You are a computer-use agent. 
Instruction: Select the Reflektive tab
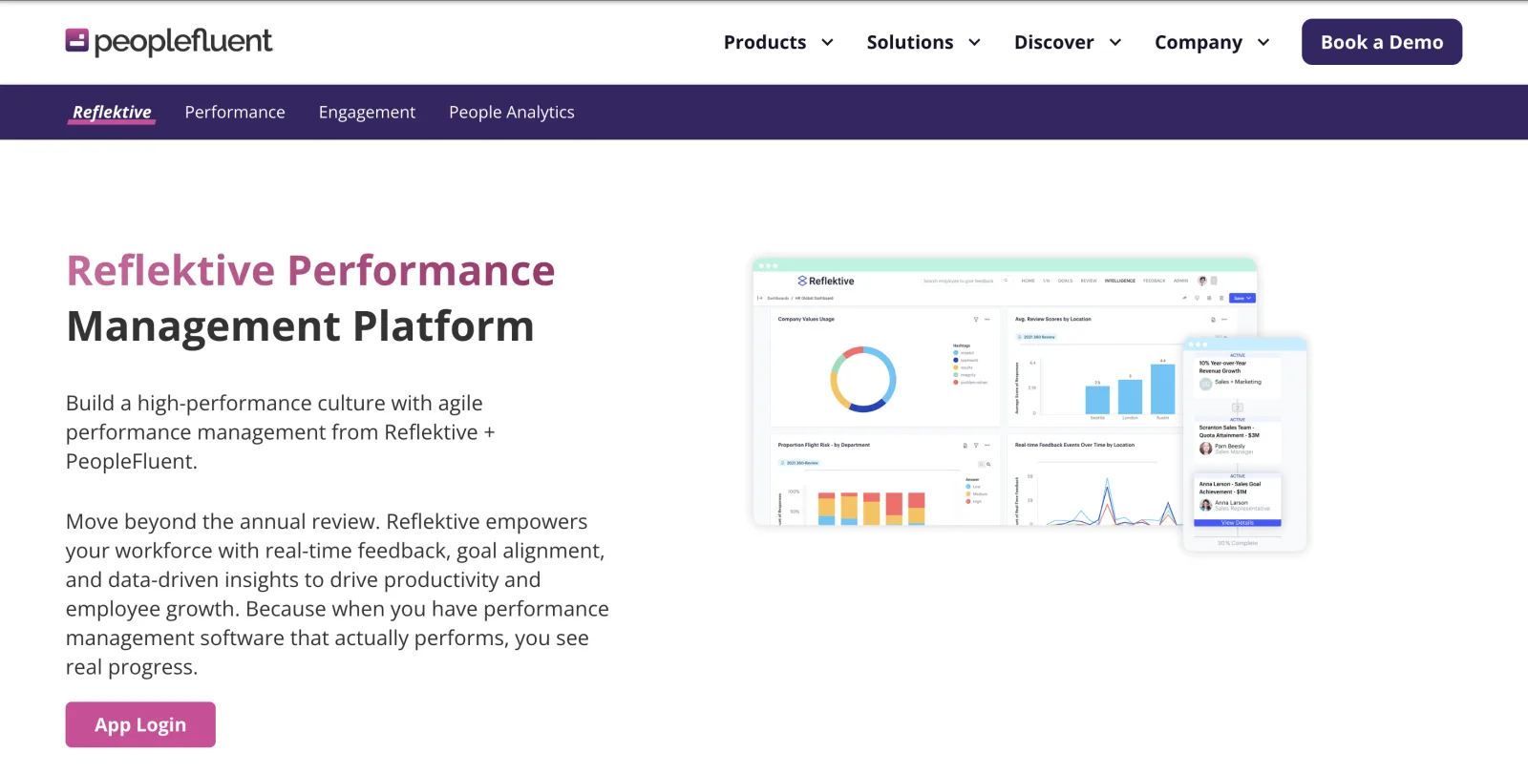tap(112, 112)
